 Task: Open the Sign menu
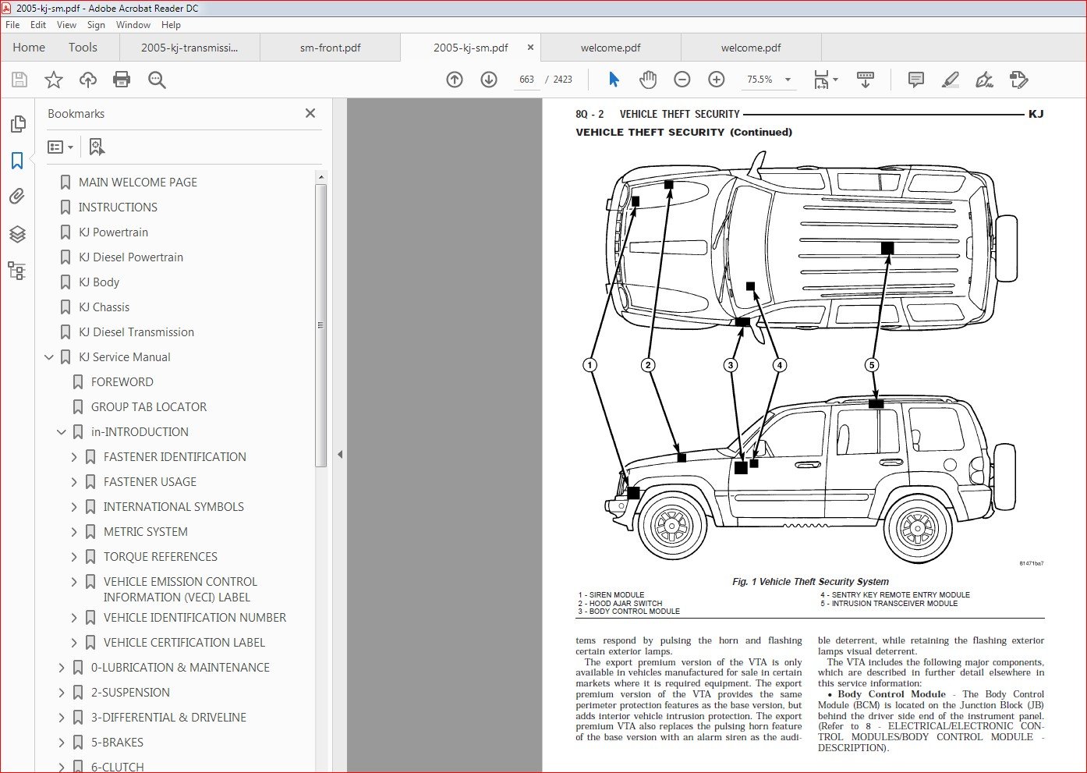pos(96,25)
